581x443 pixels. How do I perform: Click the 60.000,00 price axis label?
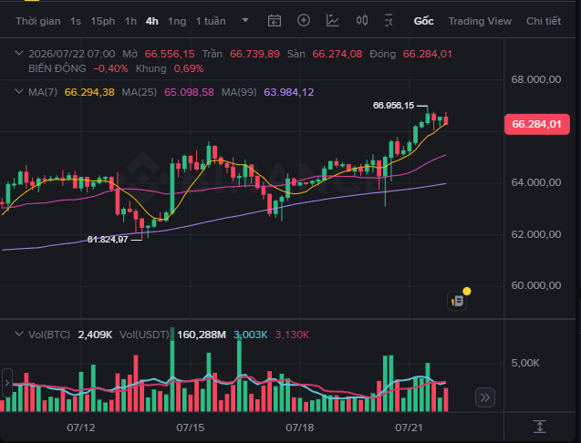(536, 285)
